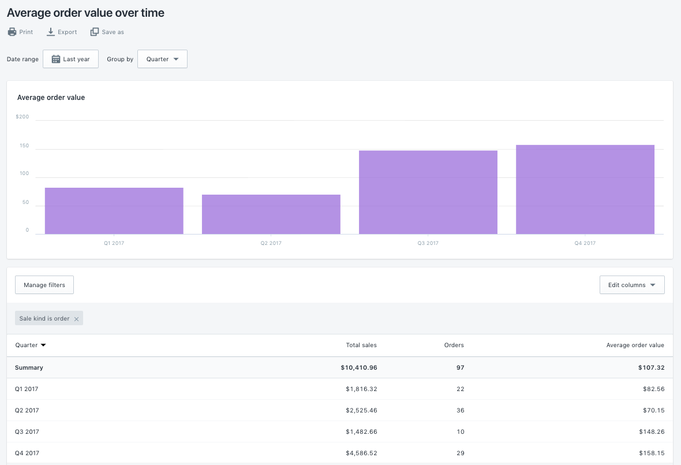
Task: Click the $4,586.52 total sales cell
Action: [361, 453]
